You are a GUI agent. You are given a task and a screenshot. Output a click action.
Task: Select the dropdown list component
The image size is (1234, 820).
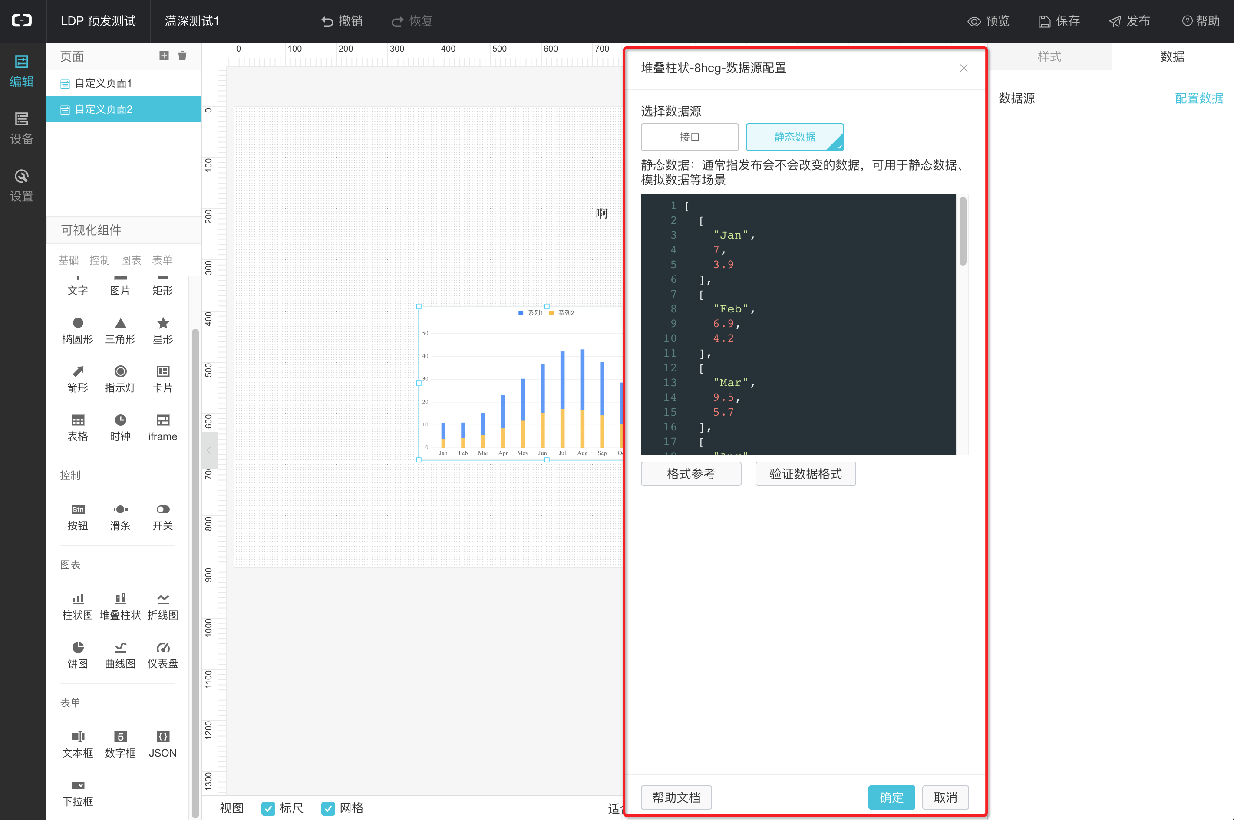[x=78, y=785]
